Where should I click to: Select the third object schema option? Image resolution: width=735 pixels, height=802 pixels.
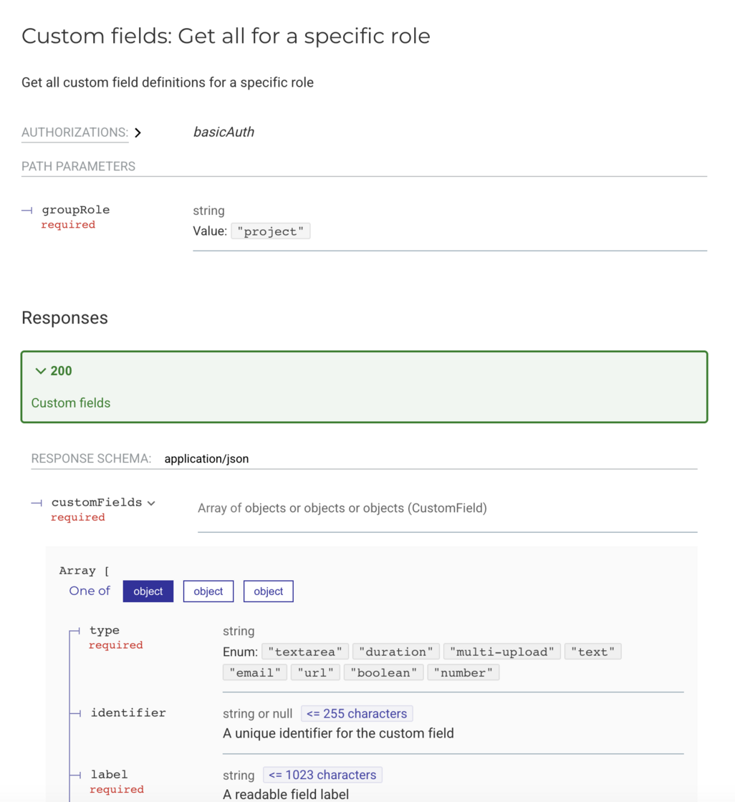click(x=269, y=591)
